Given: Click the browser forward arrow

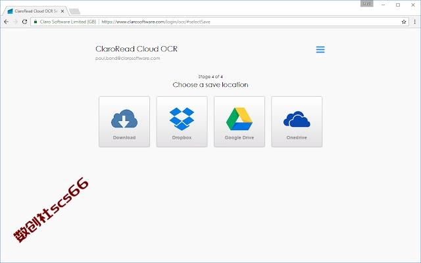Looking at the screenshot, I should click(x=15, y=22).
